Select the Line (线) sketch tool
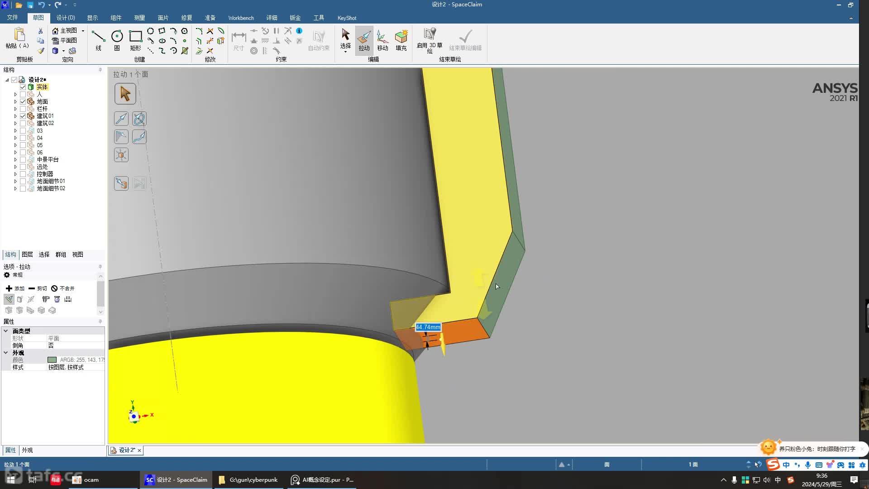Screen dimensions: 869x489 point(98,40)
